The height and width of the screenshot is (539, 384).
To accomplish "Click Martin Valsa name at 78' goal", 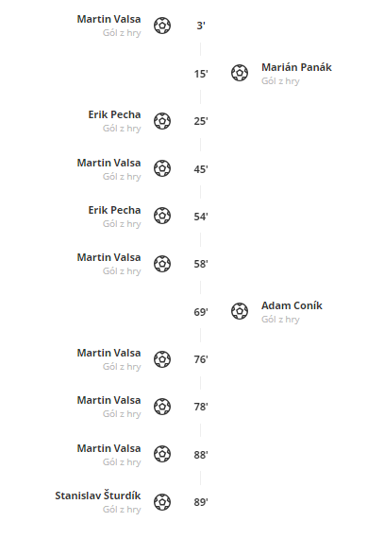I will tap(109, 401).
